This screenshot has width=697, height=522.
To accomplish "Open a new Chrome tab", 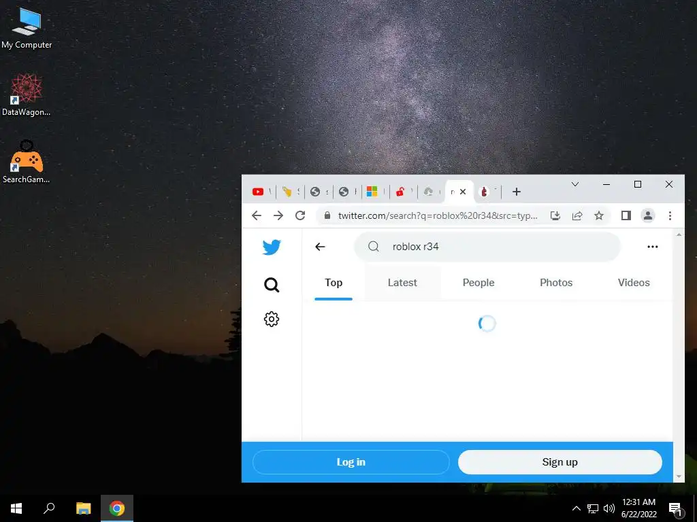I will (x=516, y=192).
